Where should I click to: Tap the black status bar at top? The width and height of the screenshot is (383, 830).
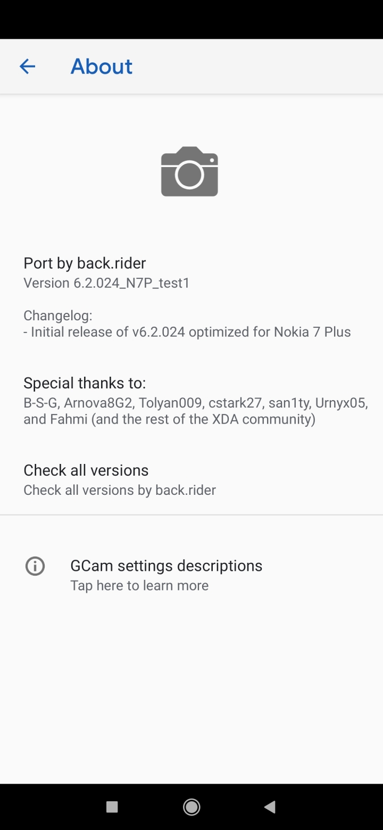pyautogui.click(x=191, y=19)
